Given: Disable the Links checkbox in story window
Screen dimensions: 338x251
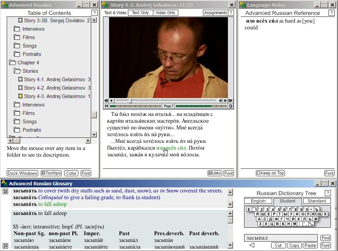Looking at the screenshot, I should 215,173.
